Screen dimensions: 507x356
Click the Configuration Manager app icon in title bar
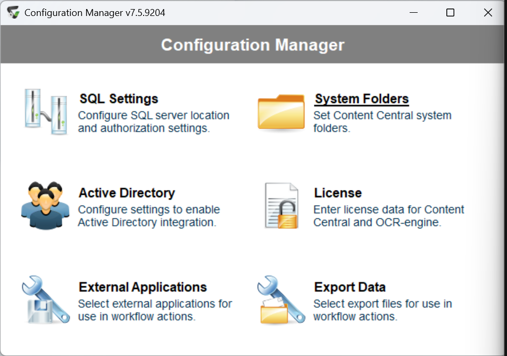13,13
